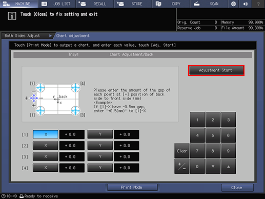Toggle the plus/minus sign key

(182, 166)
